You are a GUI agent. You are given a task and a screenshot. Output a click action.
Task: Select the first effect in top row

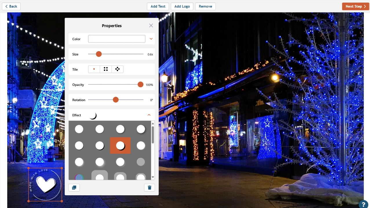(79, 129)
